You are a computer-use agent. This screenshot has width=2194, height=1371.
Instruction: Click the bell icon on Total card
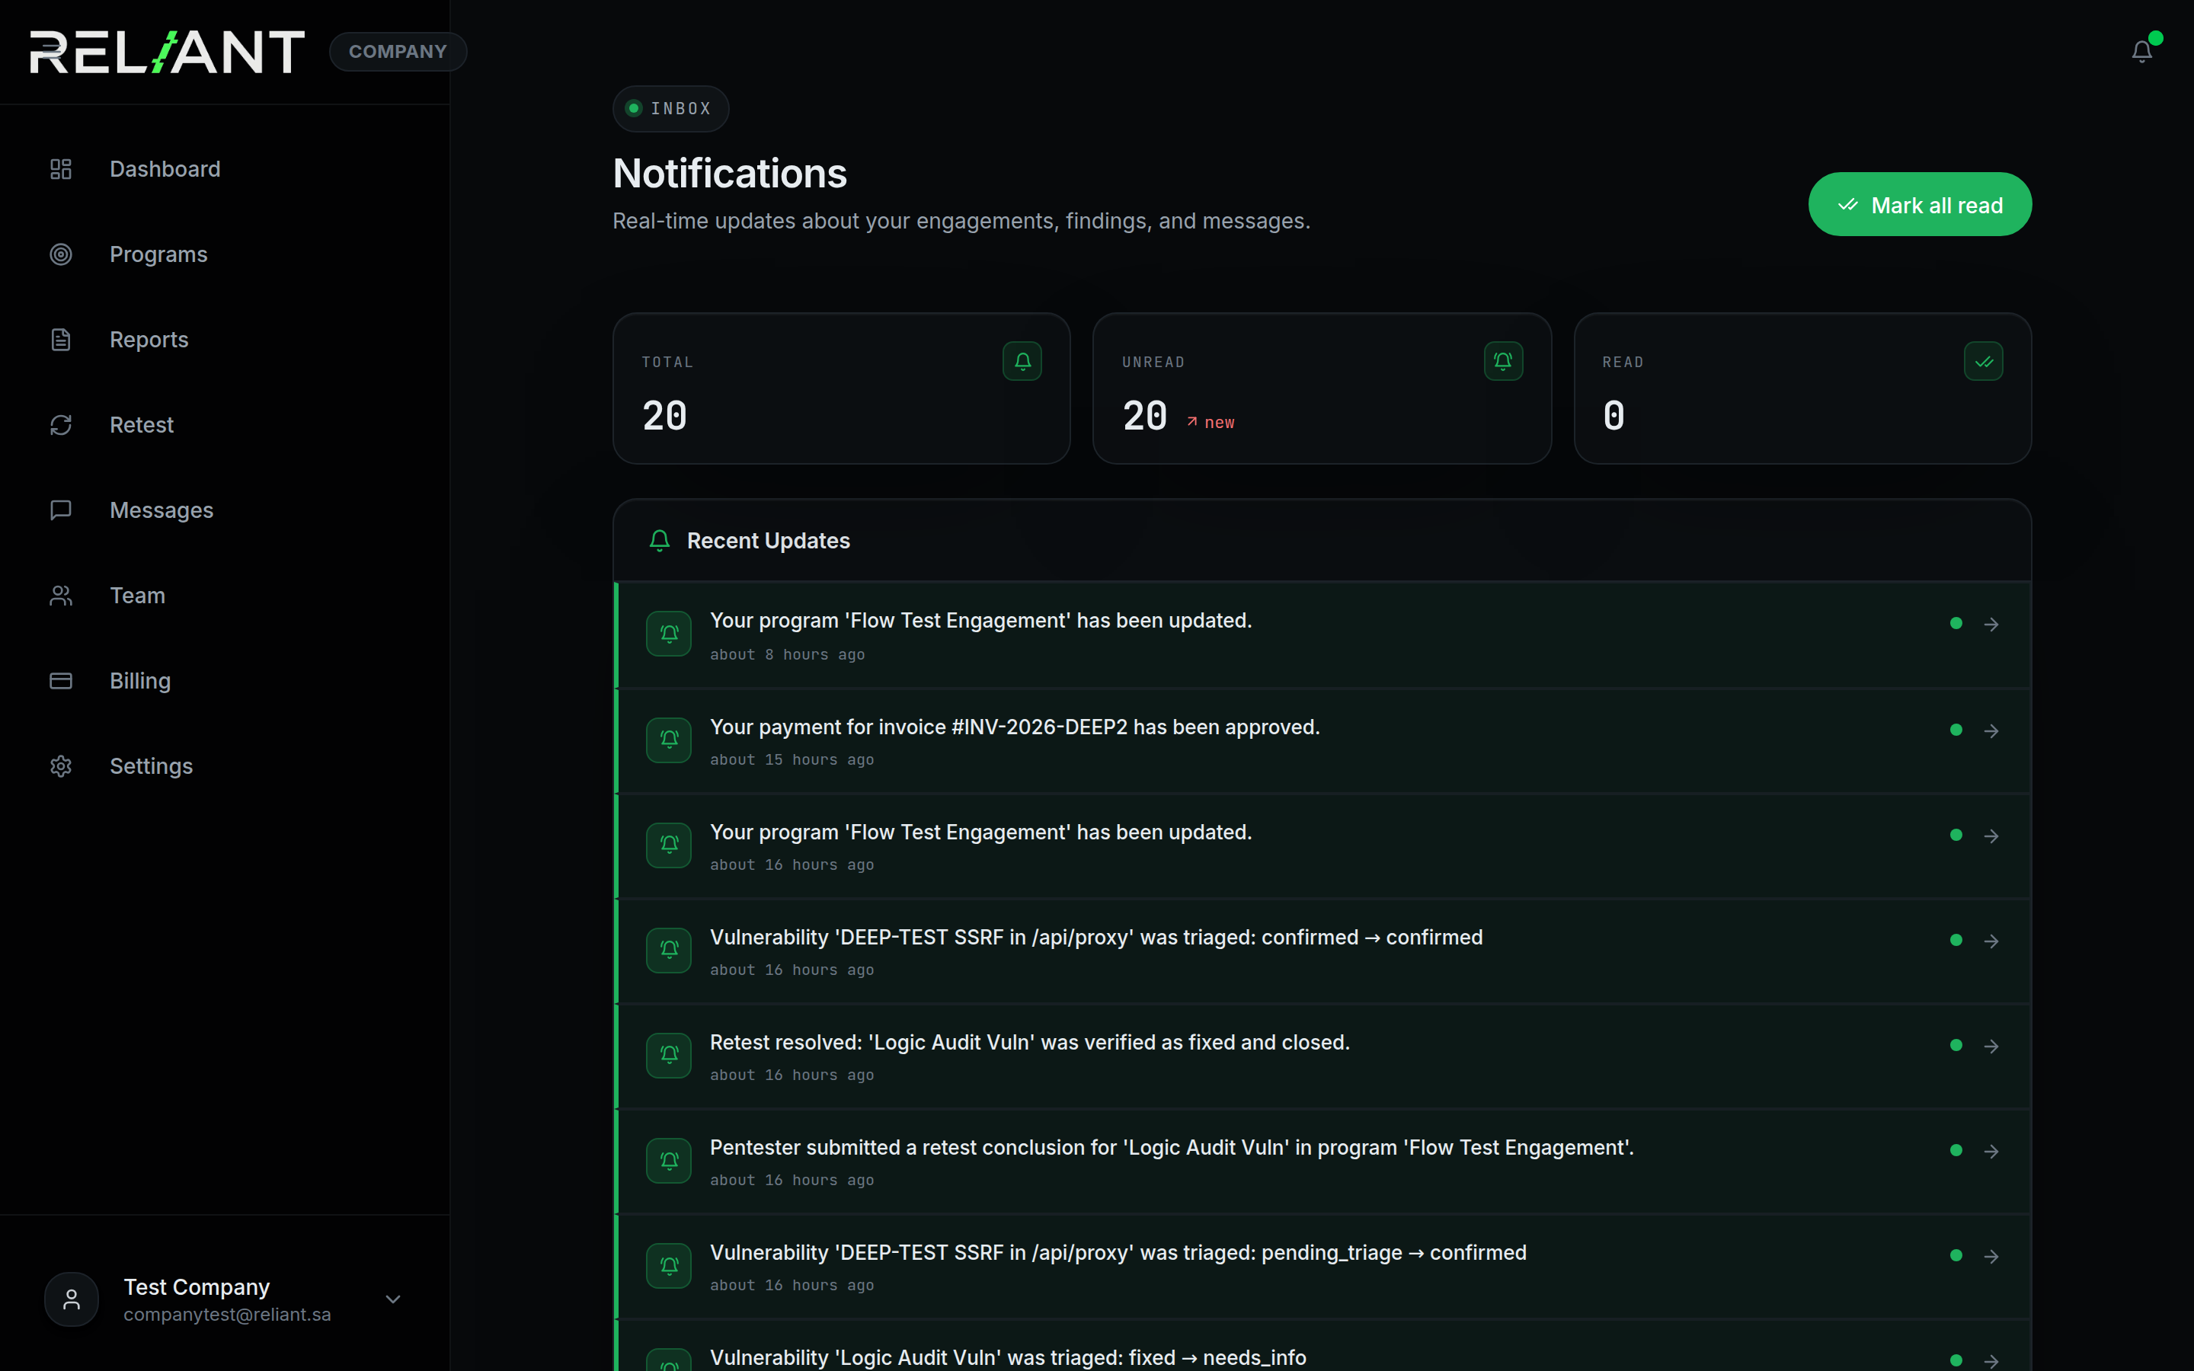point(1022,362)
